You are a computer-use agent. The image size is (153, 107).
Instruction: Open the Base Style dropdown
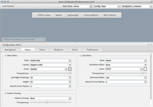91,6
